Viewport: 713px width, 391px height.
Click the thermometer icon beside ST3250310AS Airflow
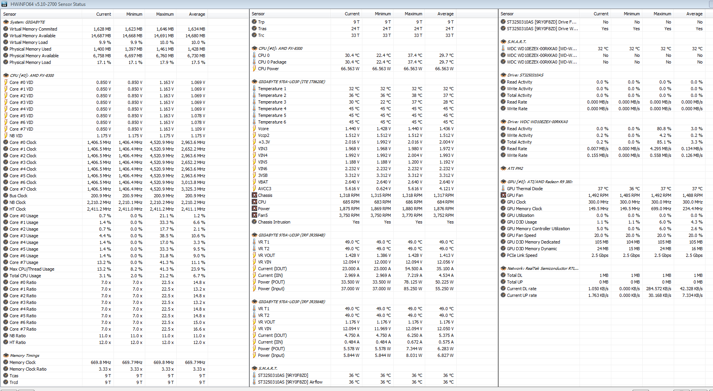[x=254, y=382]
